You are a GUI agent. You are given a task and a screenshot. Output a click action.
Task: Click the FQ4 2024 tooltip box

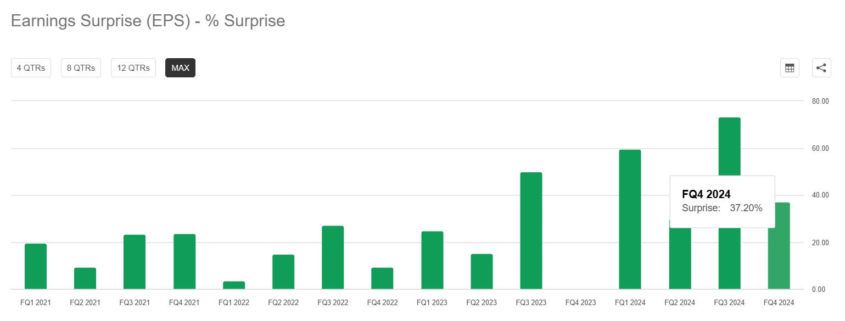click(x=722, y=201)
